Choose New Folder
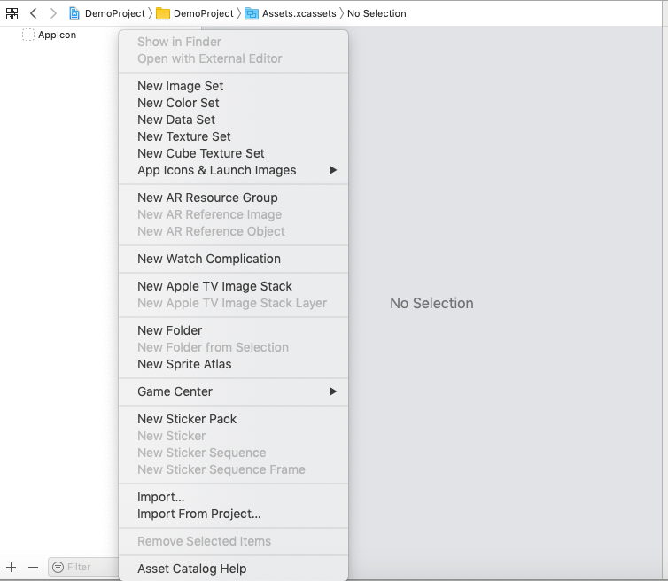Viewport: 668px width, 581px height. click(x=234, y=330)
